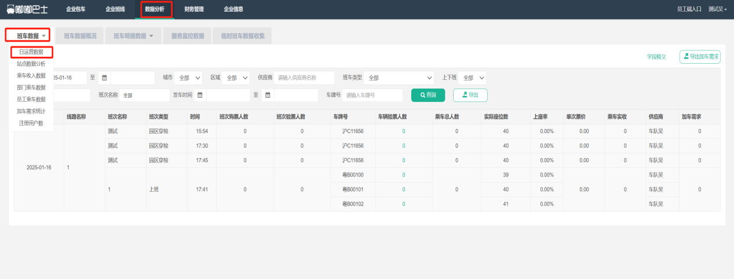The image size is (734, 279).
Task: Click plate 粤B00101 in the table
Action: click(353, 189)
